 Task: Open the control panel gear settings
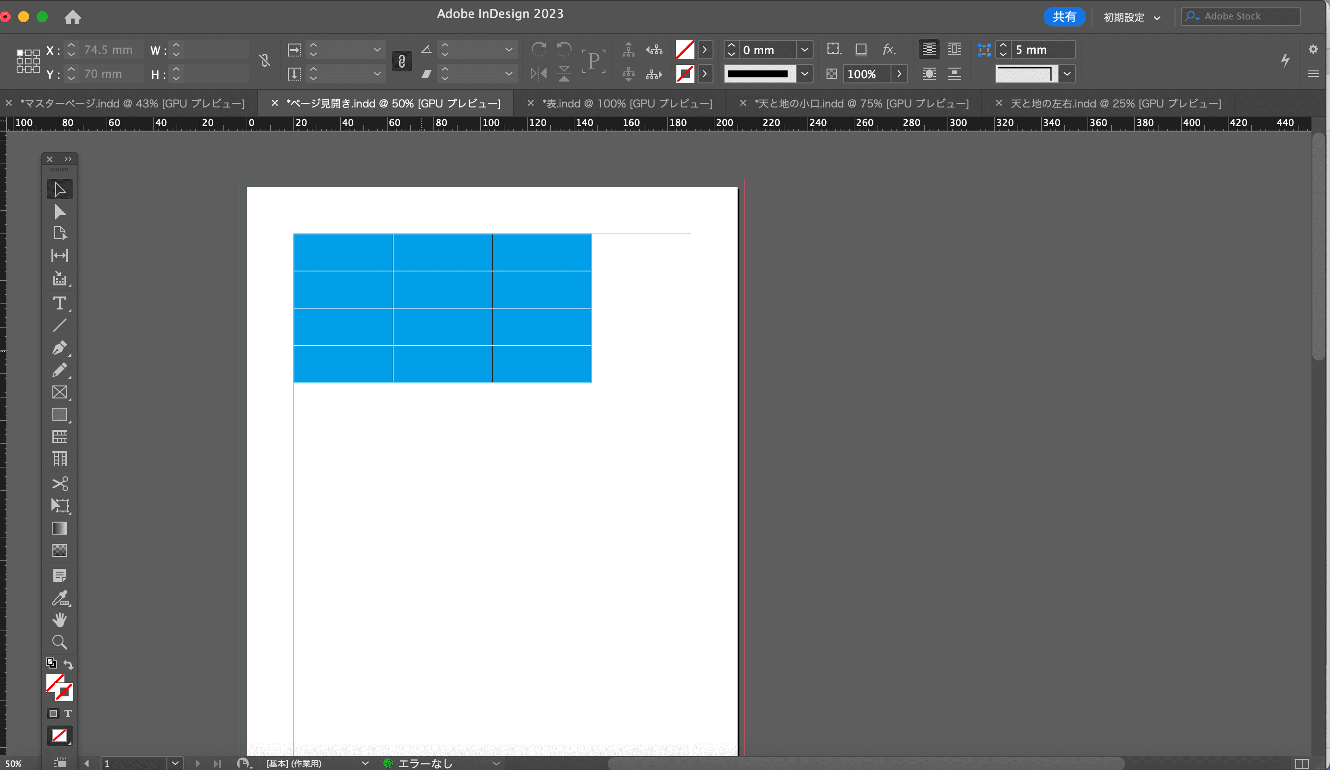tap(1313, 49)
